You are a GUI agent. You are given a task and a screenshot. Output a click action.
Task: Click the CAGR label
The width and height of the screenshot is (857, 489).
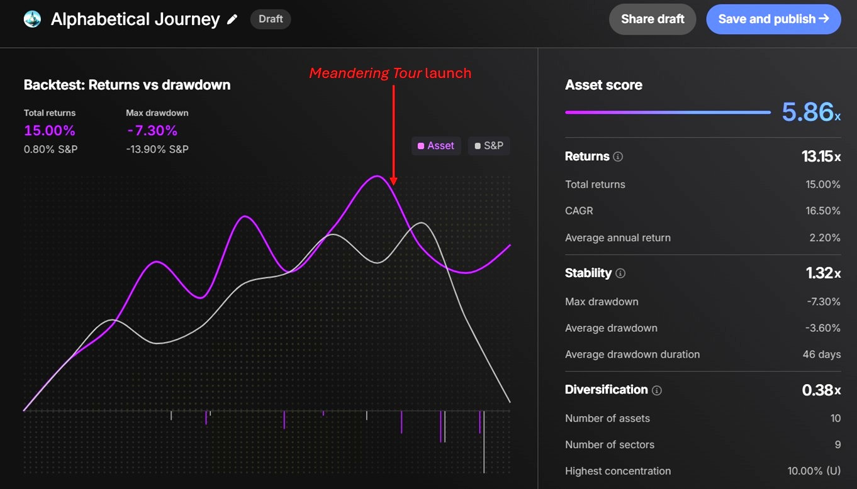[579, 211]
